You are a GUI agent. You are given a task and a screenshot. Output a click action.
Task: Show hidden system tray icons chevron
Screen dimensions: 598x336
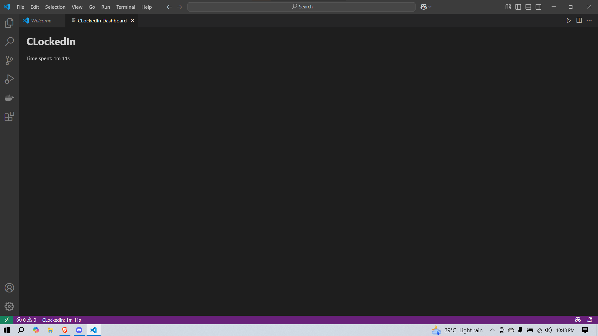coord(492,330)
